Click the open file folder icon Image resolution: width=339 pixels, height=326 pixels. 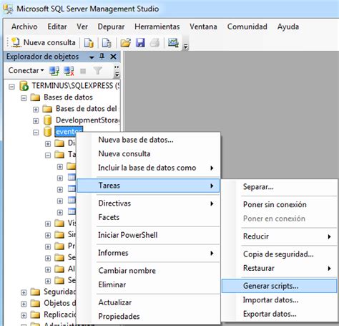pos(126,43)
